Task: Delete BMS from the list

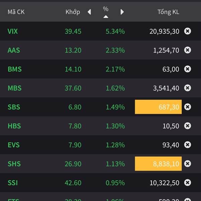Action: (188, 69)
